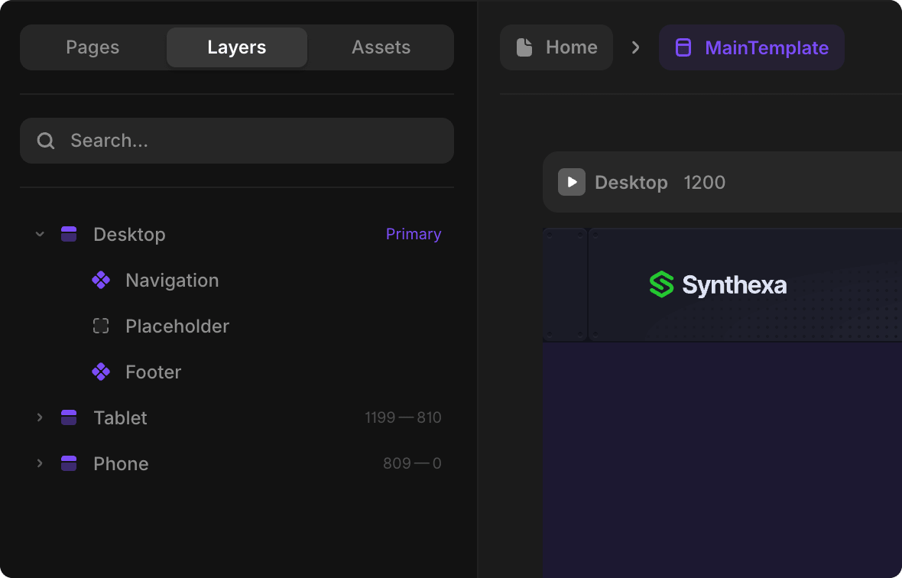Select the Phone layer row text
The image size is (902, 578).
121,463
